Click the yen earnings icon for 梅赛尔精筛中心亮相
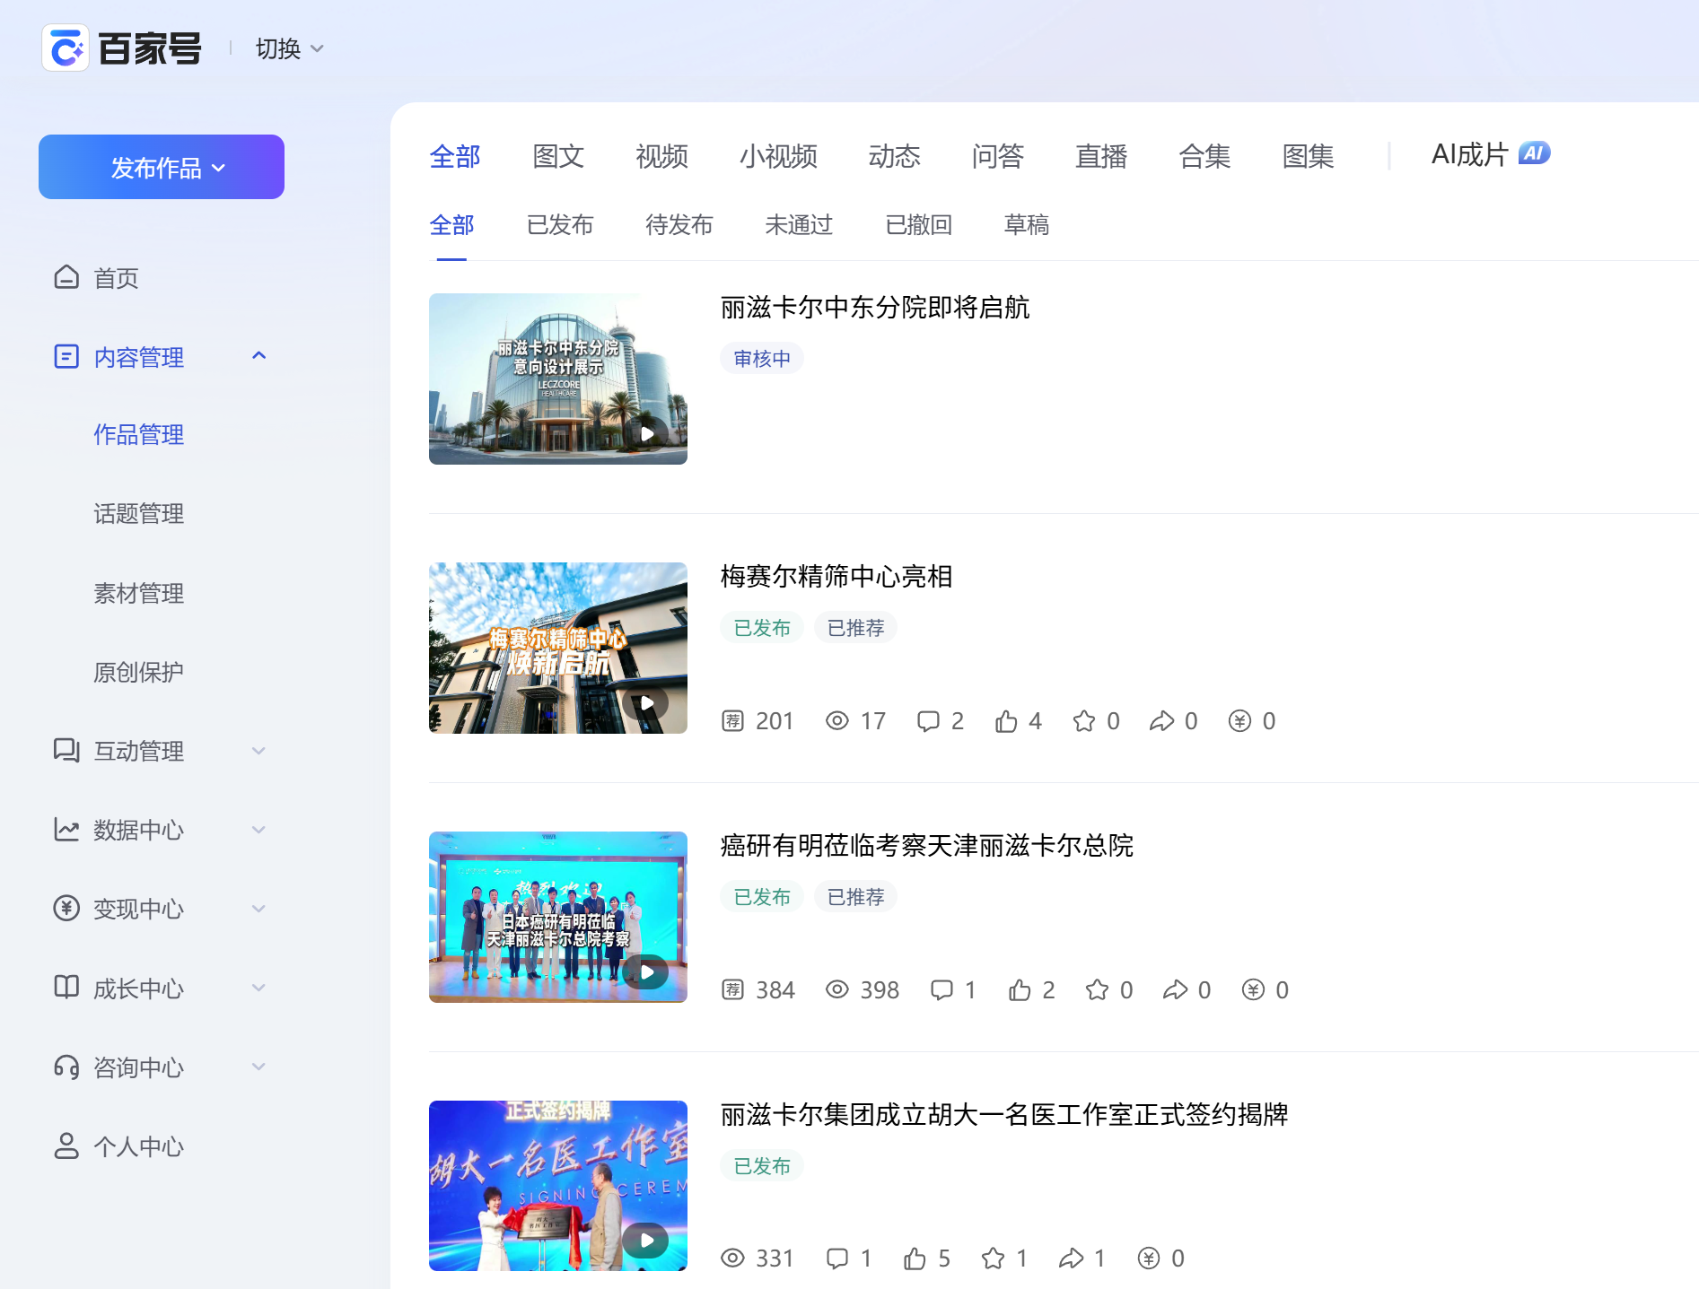Viewport: 1699px width, 1289px height. pyautogui.click(x=1239, y=720)
